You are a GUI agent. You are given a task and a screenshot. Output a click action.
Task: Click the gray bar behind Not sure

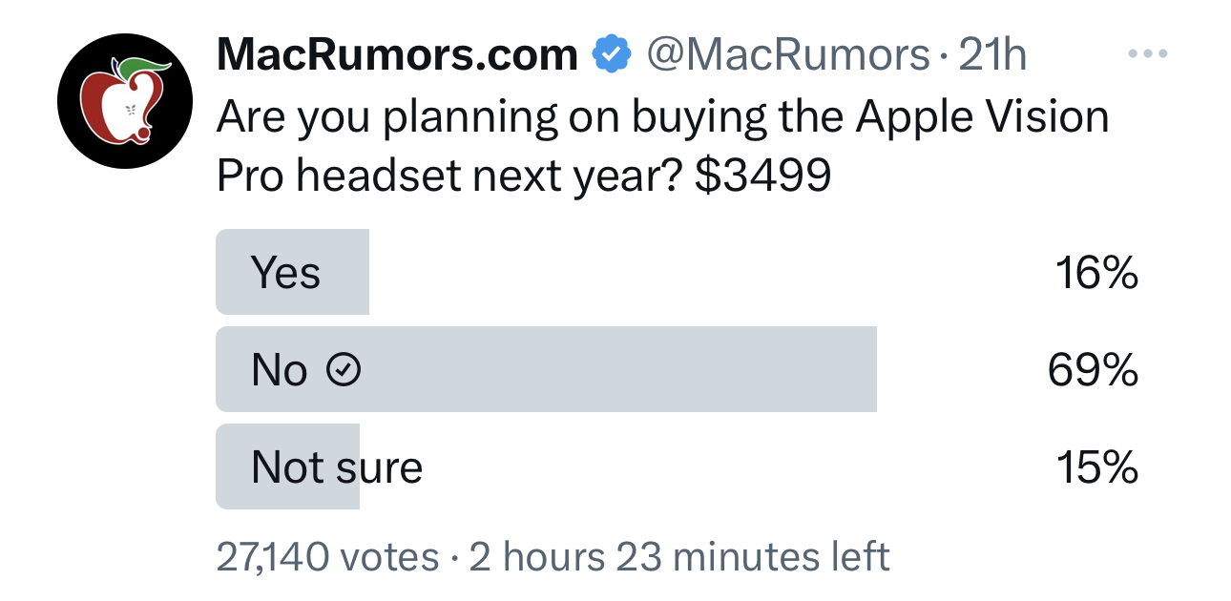pyautogui.click(x=287, y=466)
